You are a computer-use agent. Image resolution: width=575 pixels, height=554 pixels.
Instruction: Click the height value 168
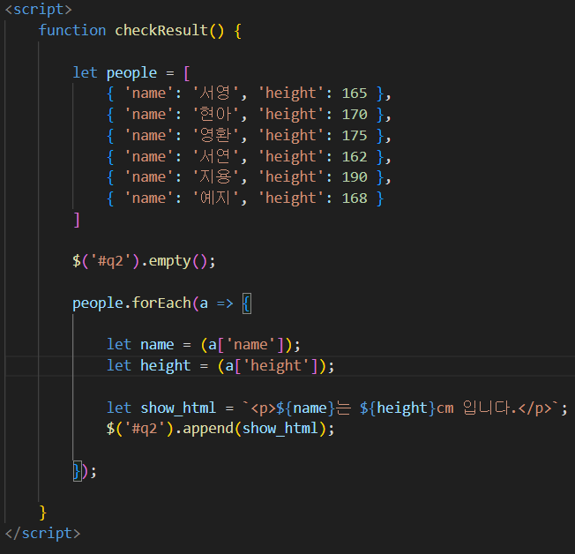355,198
